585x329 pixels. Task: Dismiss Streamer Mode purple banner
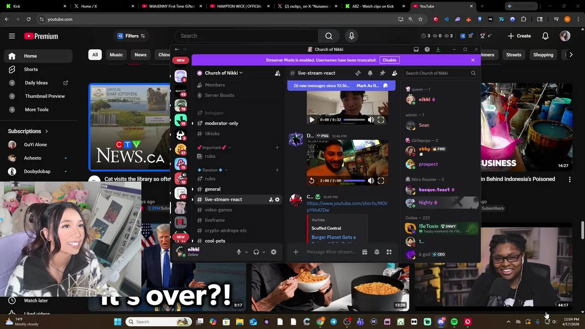point(473,60)
